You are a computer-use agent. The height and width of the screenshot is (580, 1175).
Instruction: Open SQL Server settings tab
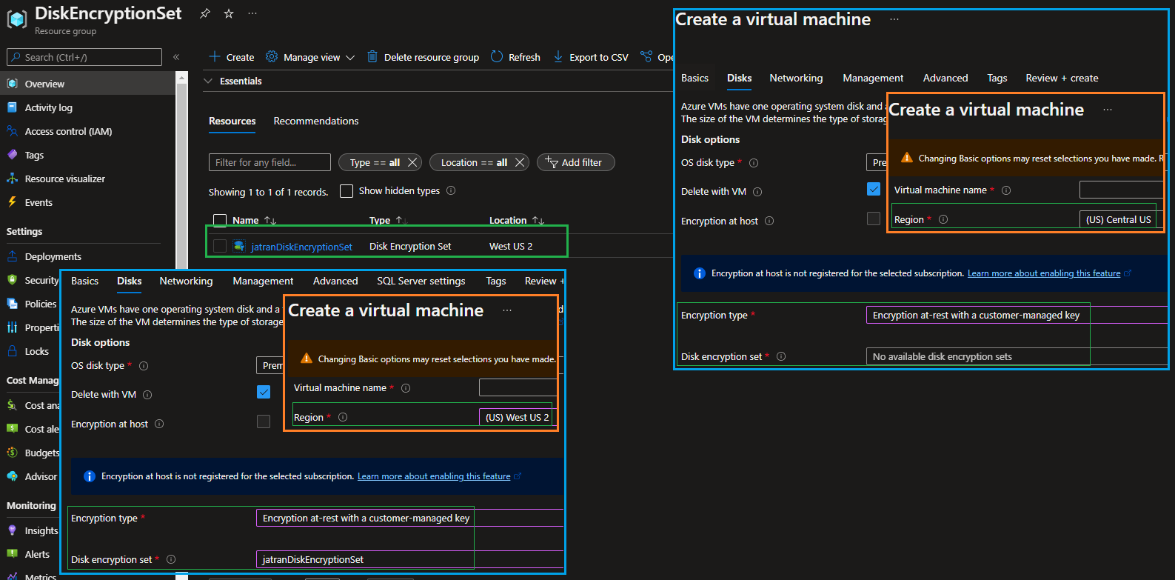point(421,281)
